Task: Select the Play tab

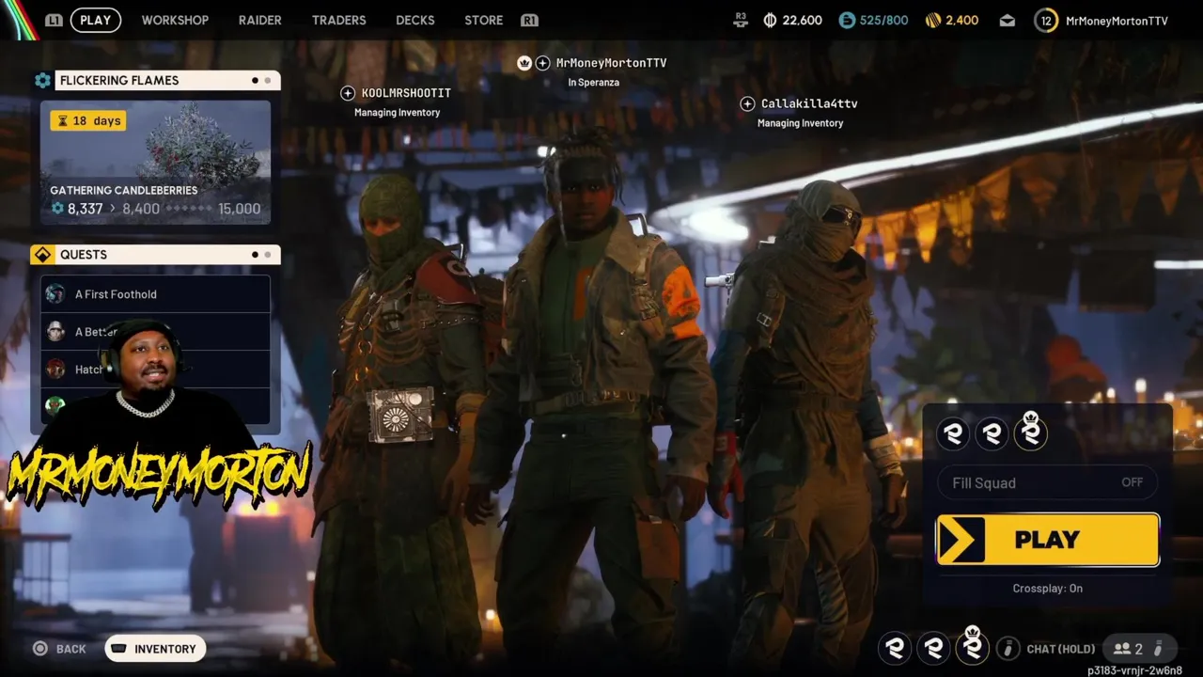Action: coord(95,20)
